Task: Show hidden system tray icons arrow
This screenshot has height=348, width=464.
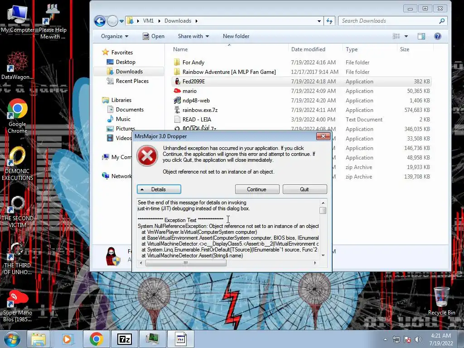Action: pyautogui.click(x=385, y=339)
